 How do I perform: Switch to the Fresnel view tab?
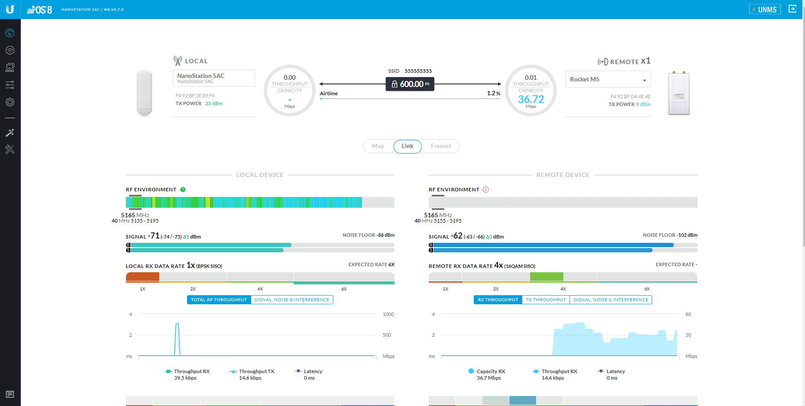pyautogui.click(x=441, y=146)
